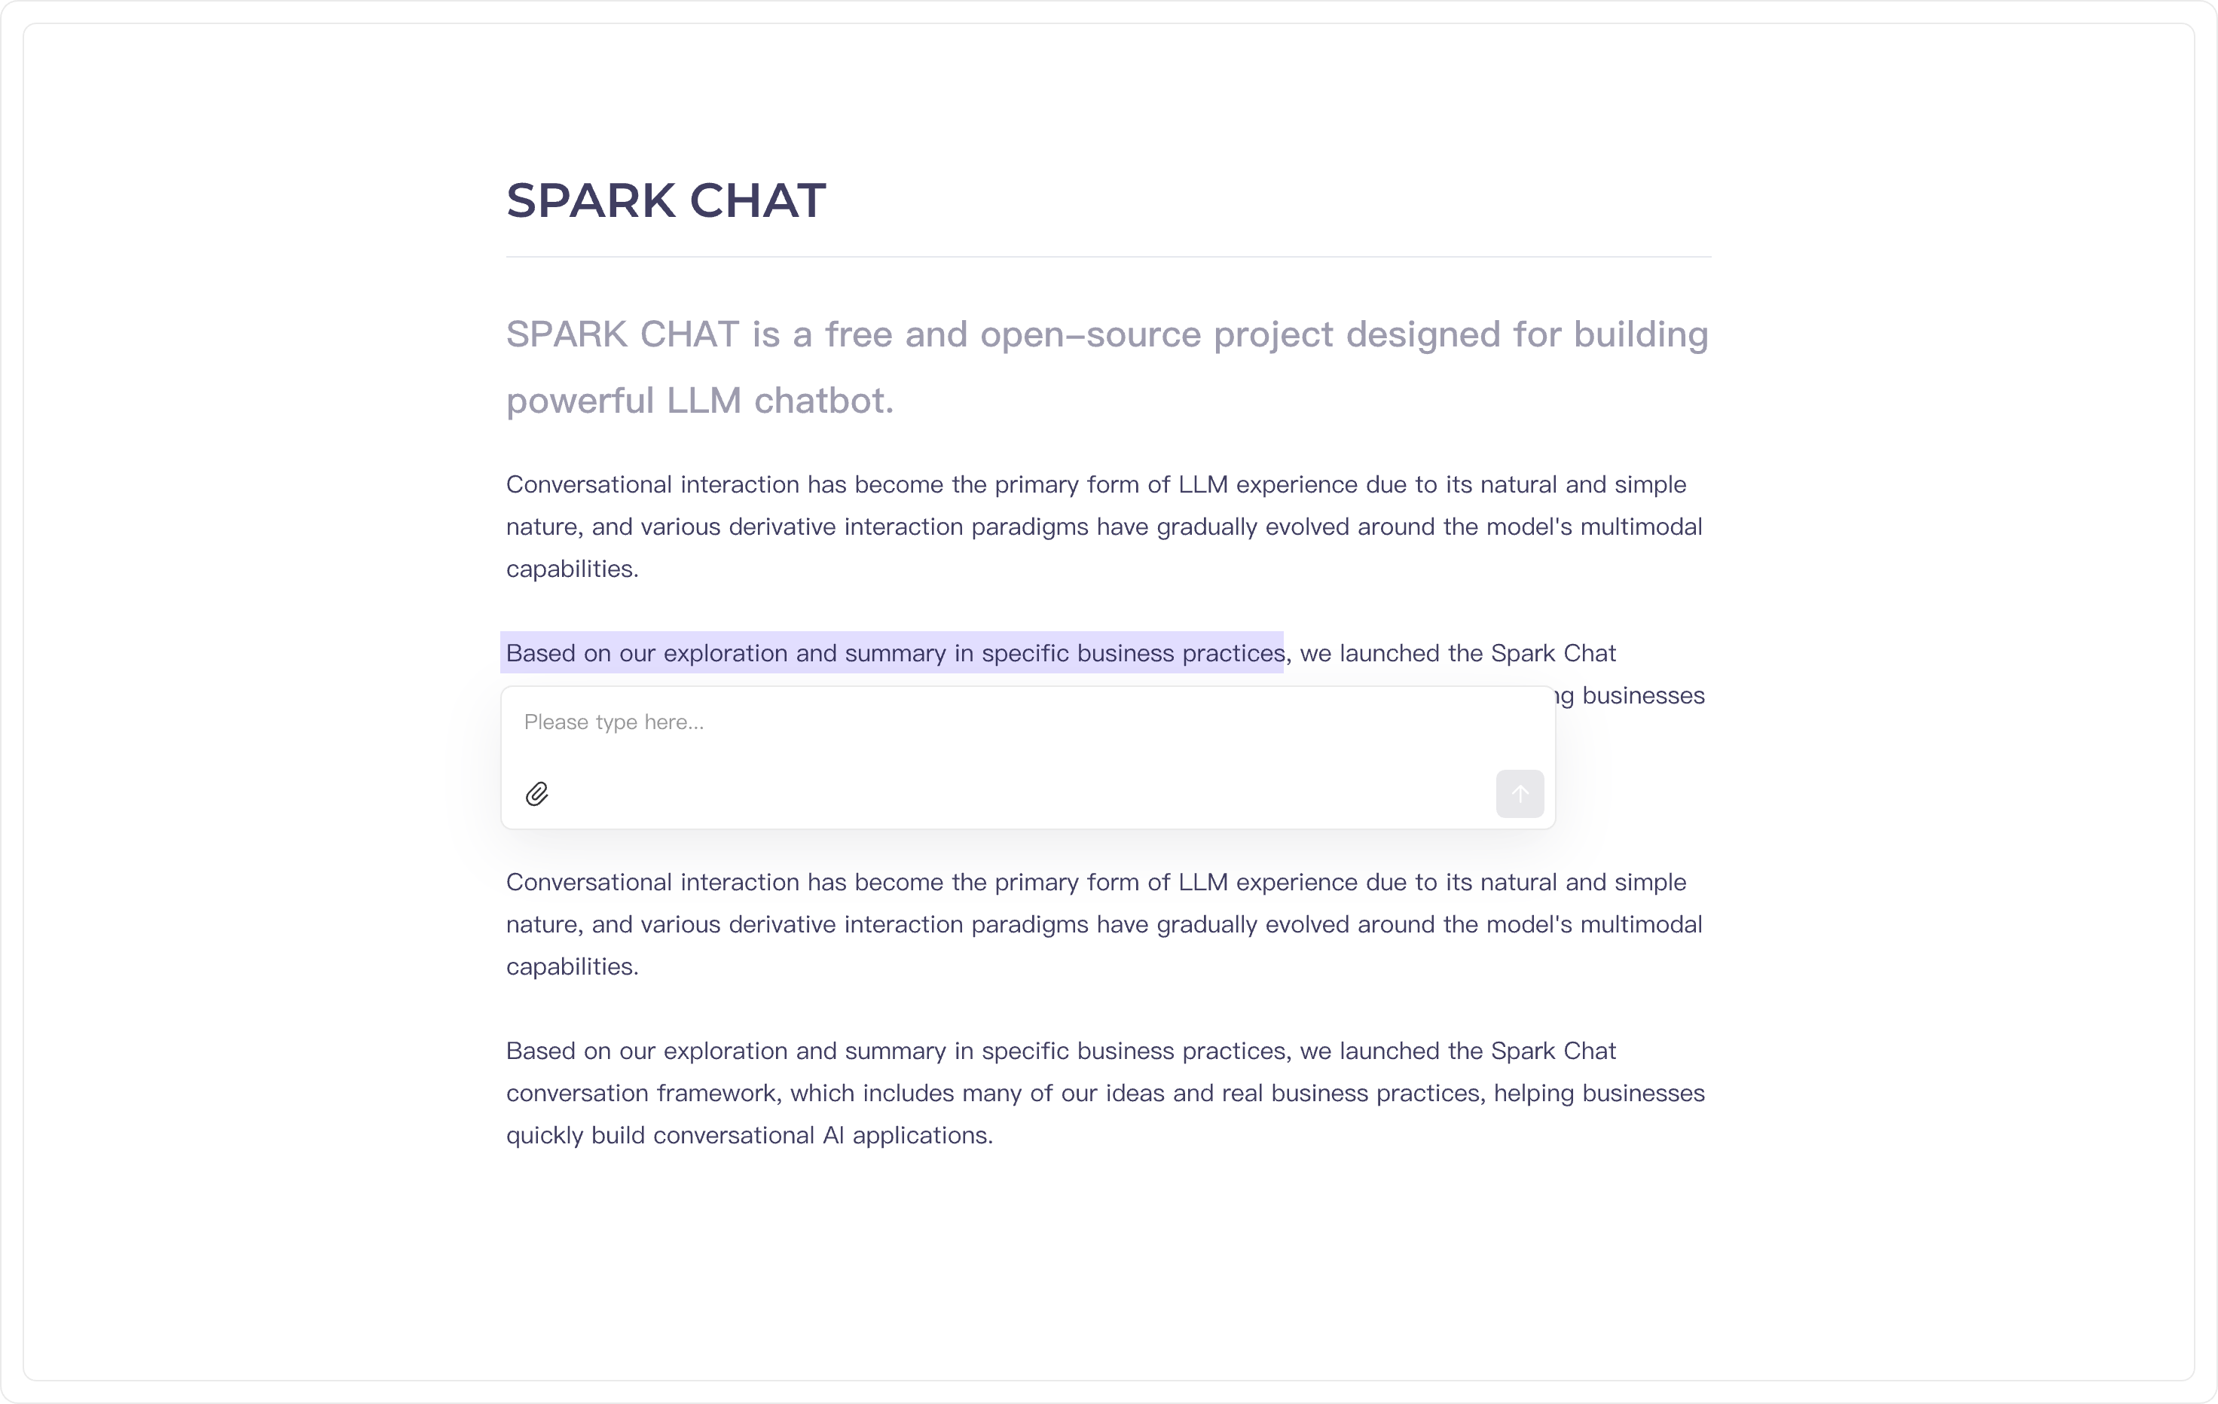Click the "quickly build conversational AI applications." line

click(749, 1136)
